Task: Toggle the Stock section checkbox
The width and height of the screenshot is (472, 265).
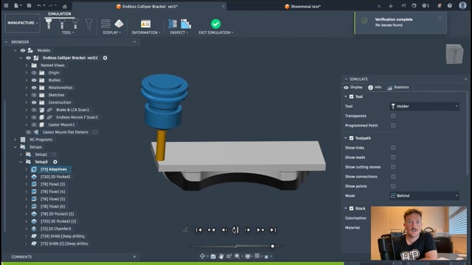Action: coord(351,208)
